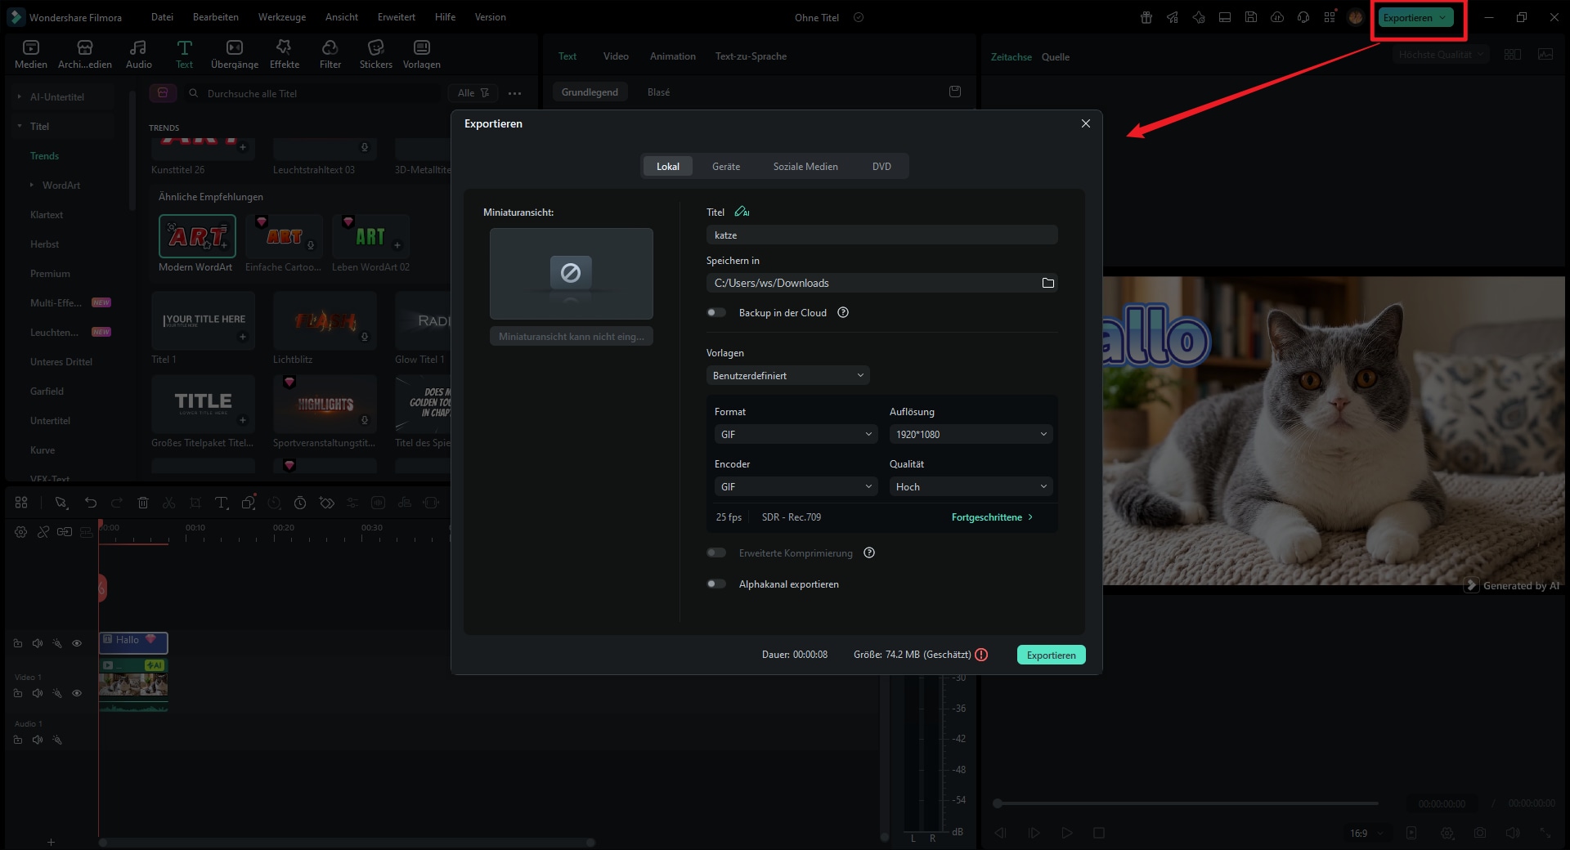Lock the Audio 1 track
The height and width of the screenshot is (850, 1570).
pos(18,740)
